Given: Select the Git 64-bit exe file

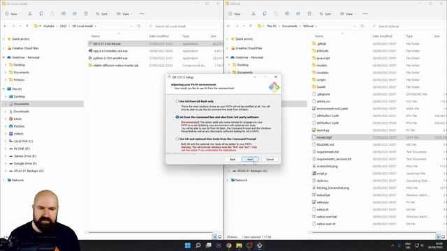Looking at the screenshot, I should pyautogui.click(x=107, y=44).
